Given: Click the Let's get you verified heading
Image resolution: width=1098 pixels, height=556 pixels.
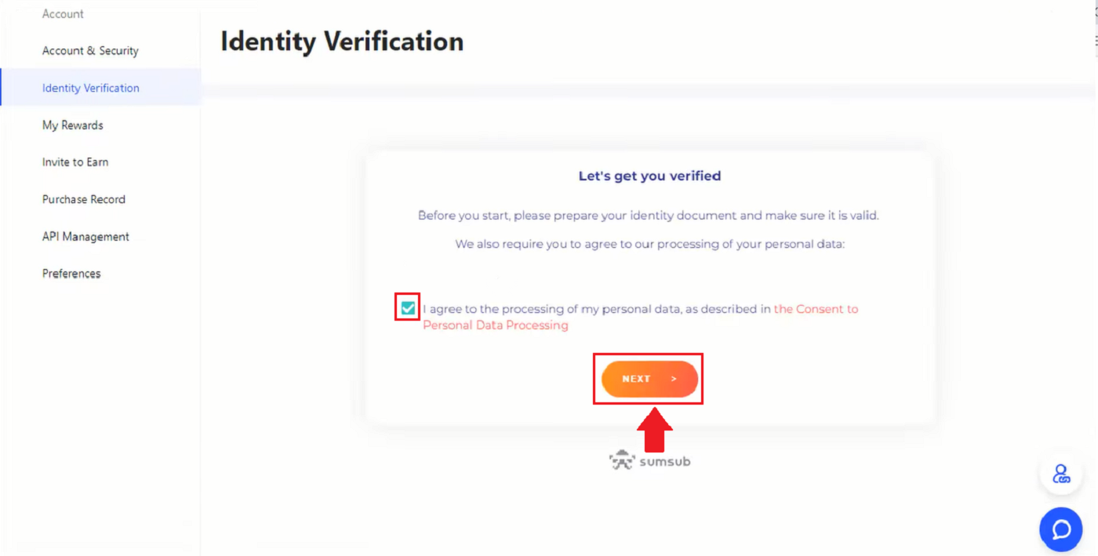Looking at the screenshot, I should coord(649,176).
